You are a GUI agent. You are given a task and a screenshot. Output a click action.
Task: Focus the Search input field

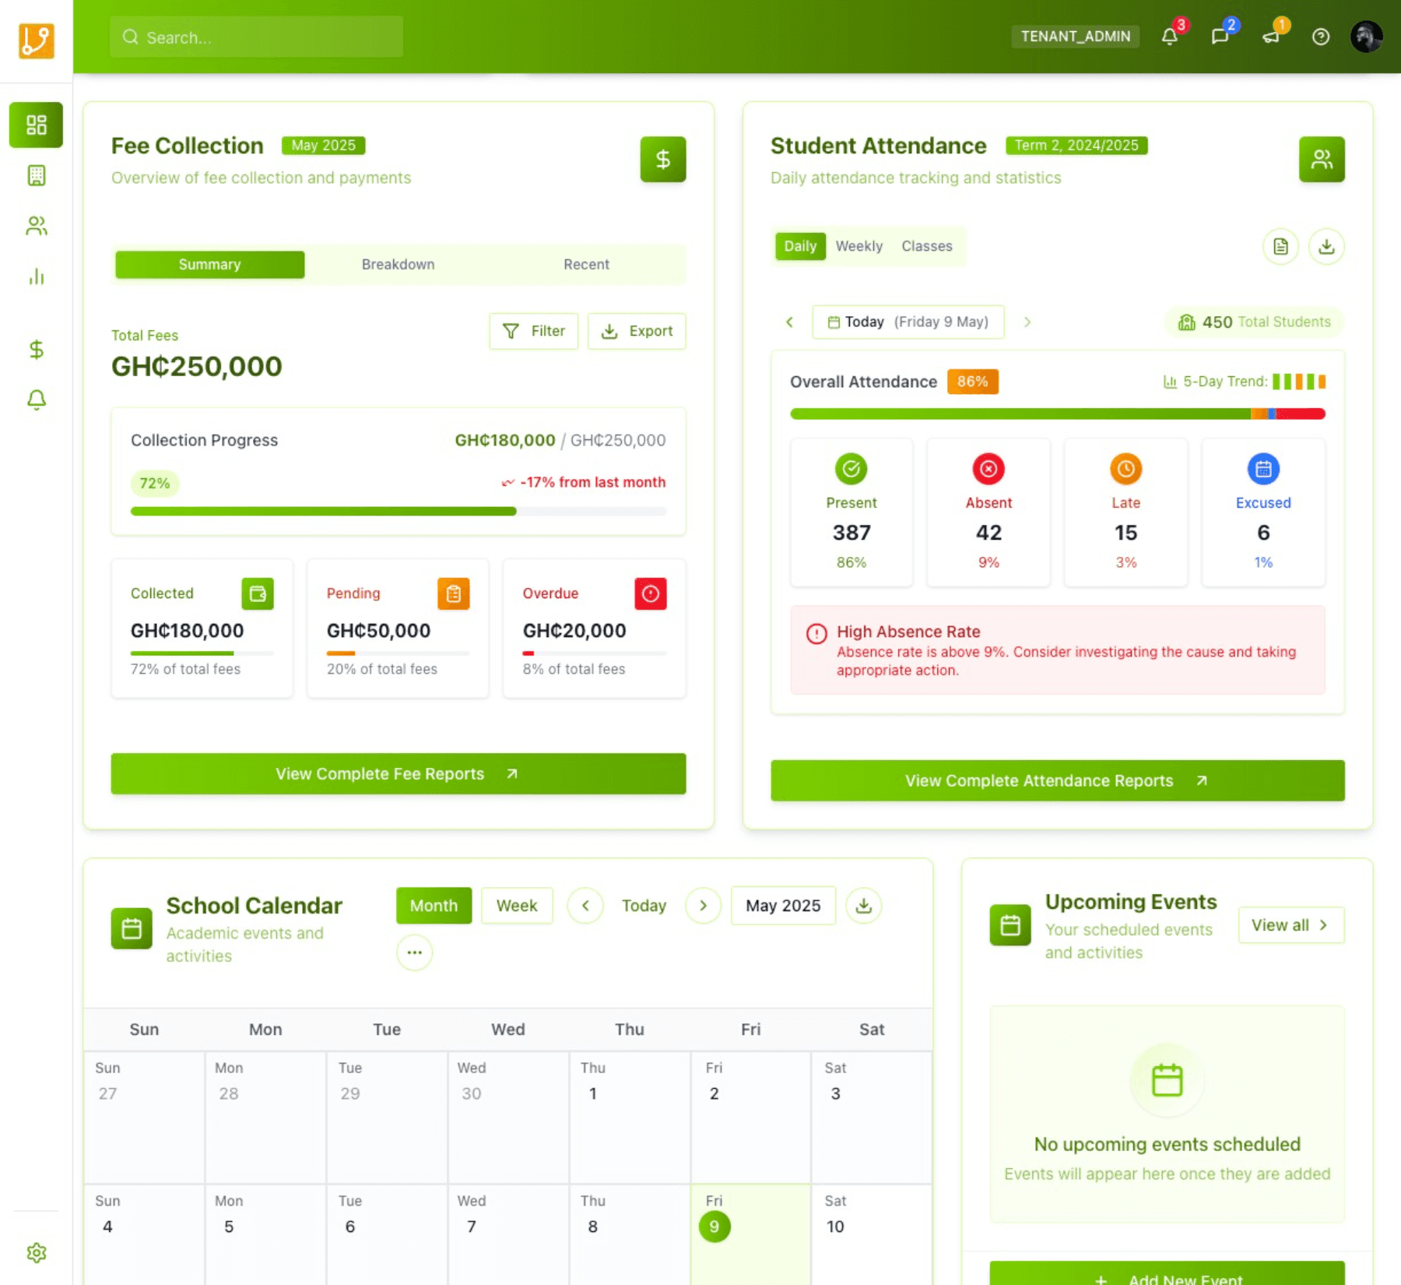pos(257,37)
